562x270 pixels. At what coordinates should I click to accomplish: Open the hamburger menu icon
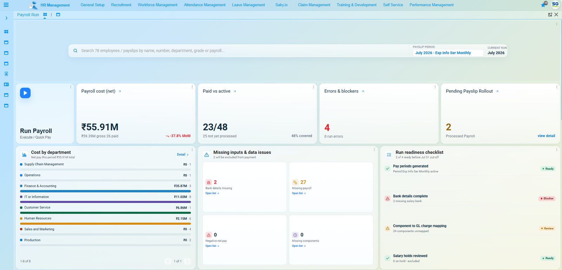click(x=6, y=5)
